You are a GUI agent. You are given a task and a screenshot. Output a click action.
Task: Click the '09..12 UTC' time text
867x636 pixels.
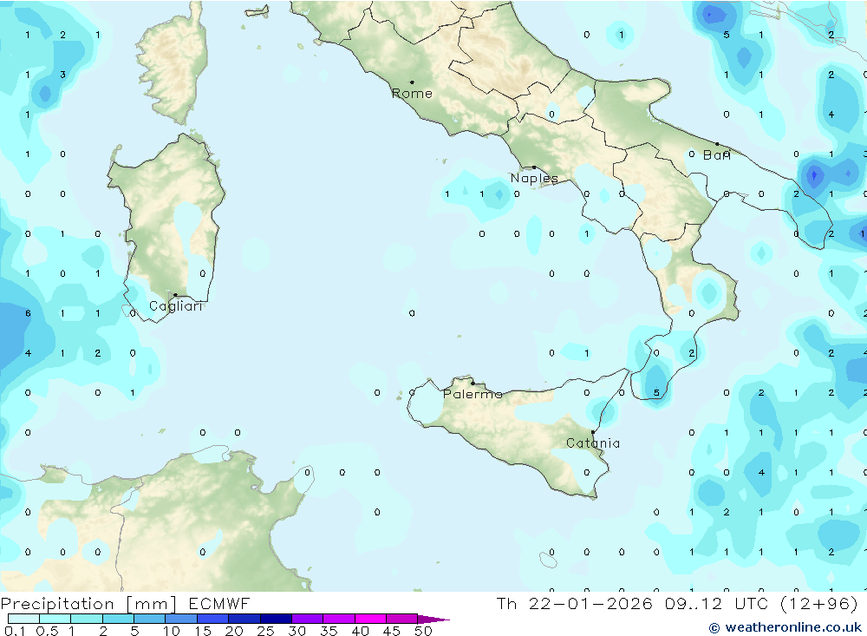(715, 604)
